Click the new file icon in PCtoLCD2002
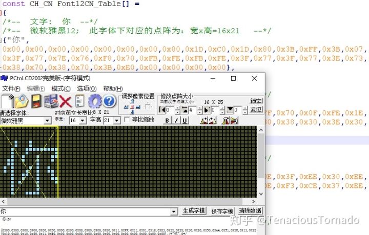This screenshot has width=369, height=235. pos(7,101)
